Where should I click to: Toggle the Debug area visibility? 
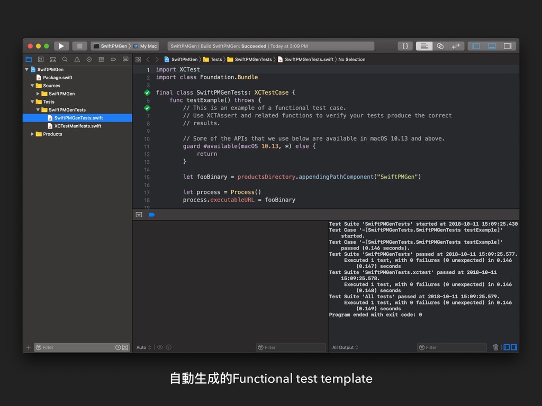(492, 46)
